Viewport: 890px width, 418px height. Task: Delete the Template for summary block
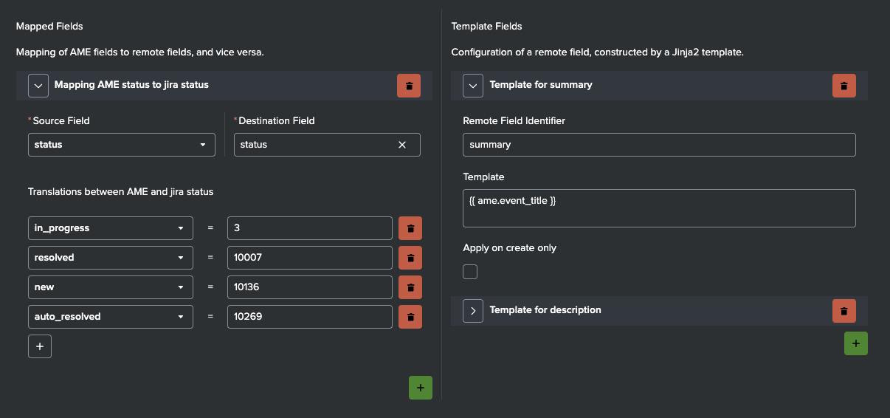pyautogui.click(x=844, y=86)
